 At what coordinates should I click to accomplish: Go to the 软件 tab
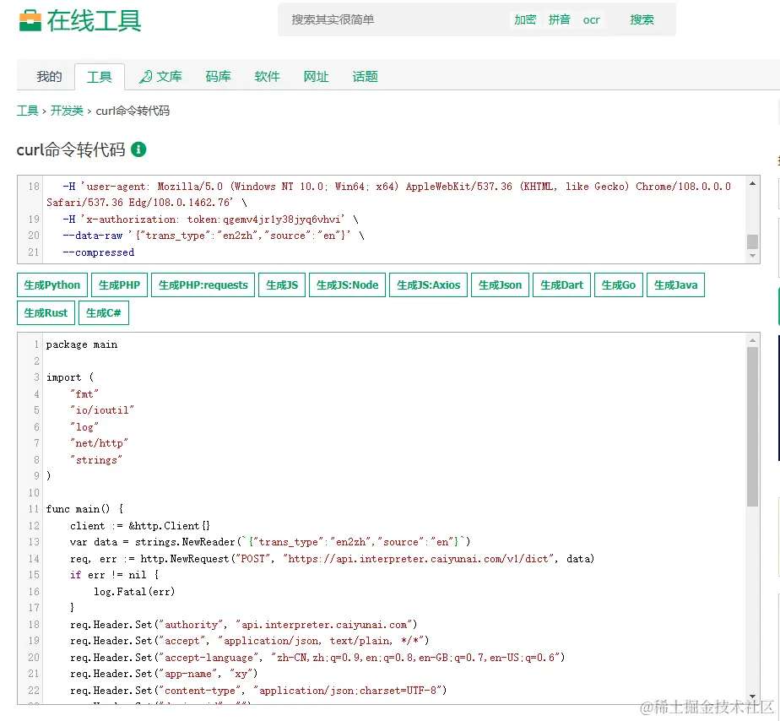point(267,77)
